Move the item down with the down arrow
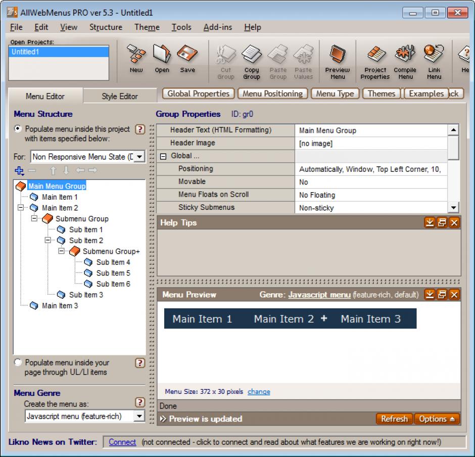475x457 pixels. [x=66, y=171]
